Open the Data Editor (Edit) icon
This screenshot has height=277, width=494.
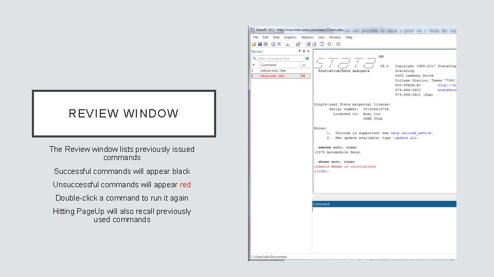pyautogui.click(x=308, y=44)
